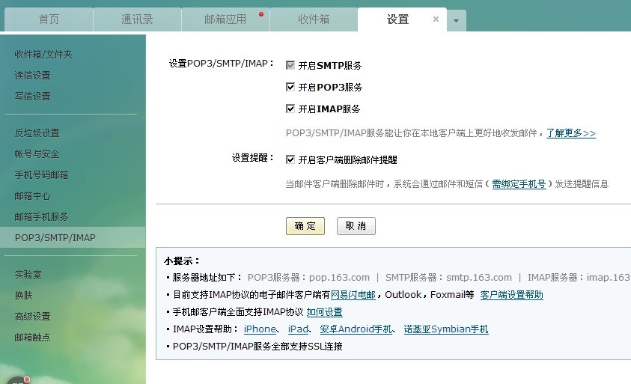The image size is (631, 384).
Task: Open 实验室 in the sidebar
Action: (28, 275)
